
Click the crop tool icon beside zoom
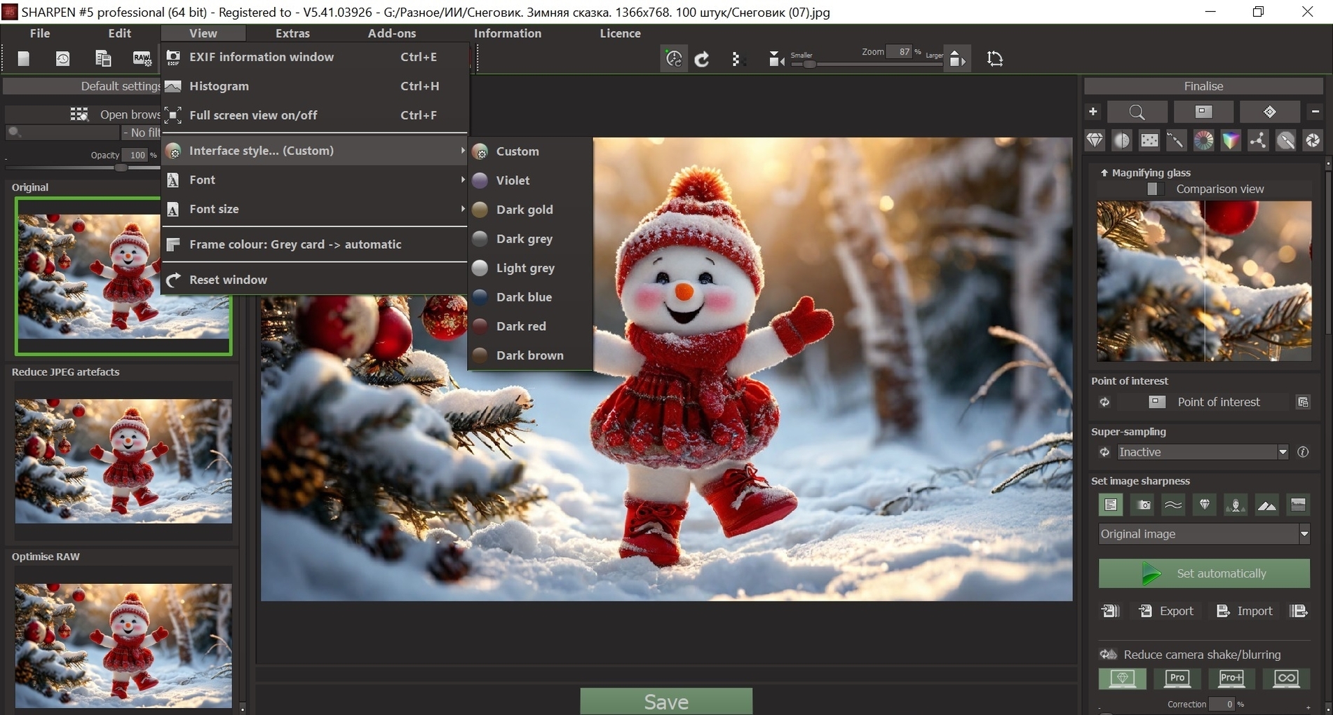995,59
